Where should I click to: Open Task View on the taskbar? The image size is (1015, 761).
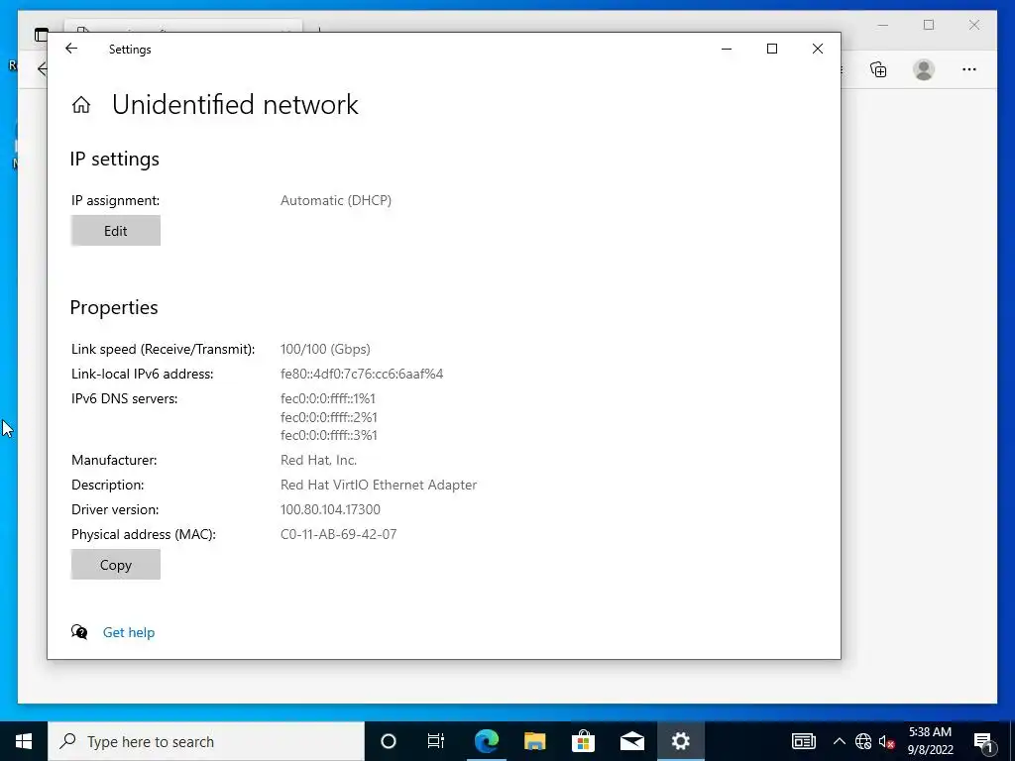[436, 741]
